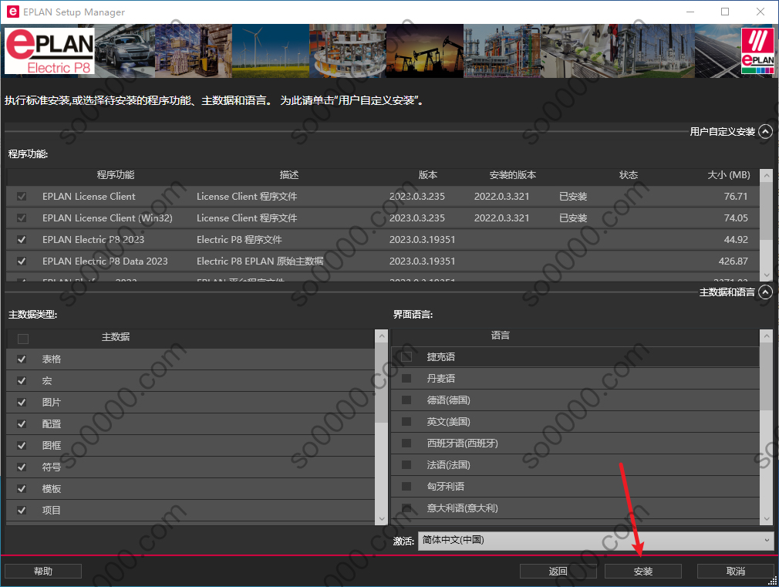The height and width of the screenshot is (587, 779).
Task: Sort by 状态 column header
Action: click(x=629, y=175)
